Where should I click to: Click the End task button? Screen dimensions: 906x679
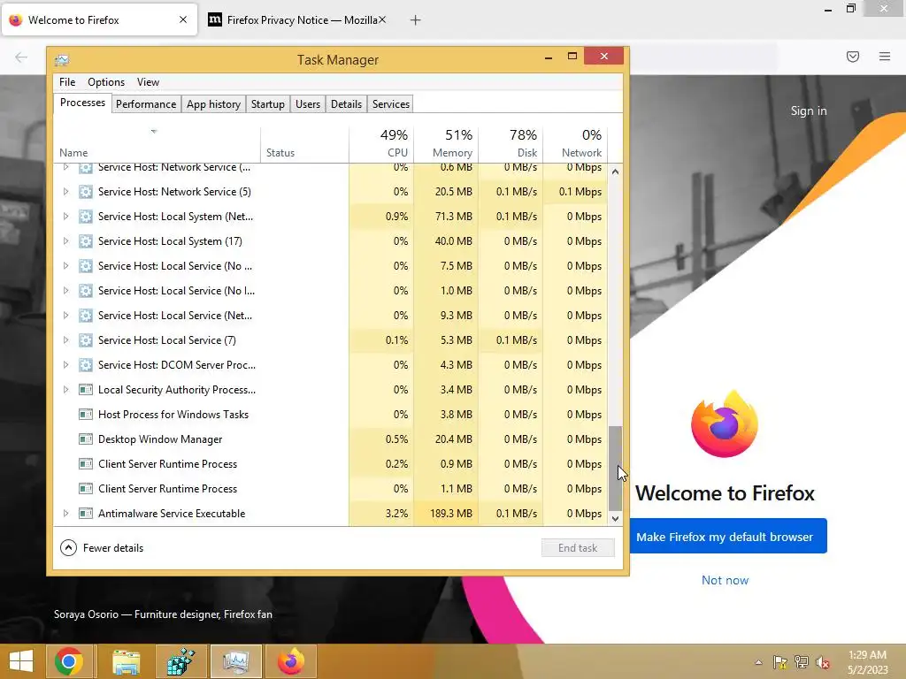click(578, 548)
